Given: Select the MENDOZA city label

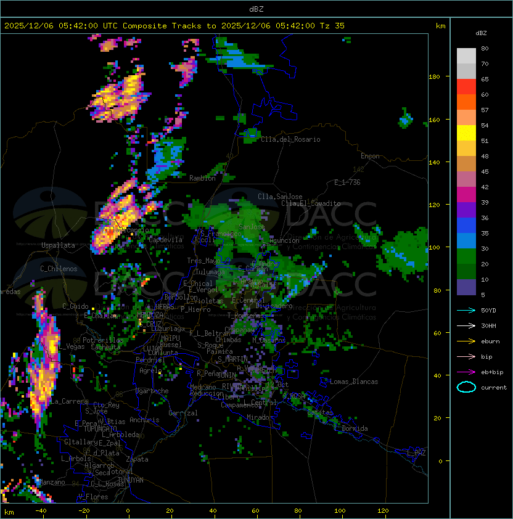Looking at the screenshot, I should click(x=150, y=315).
